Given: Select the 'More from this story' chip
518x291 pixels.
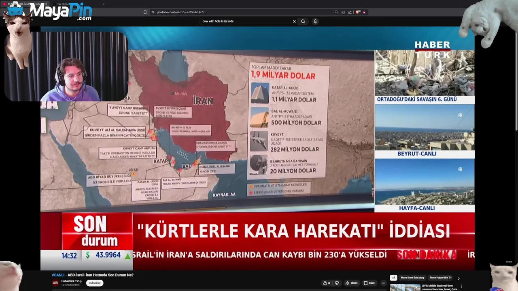Looking at the screenshot, I should pyautogui.click(x=412, y=278).
